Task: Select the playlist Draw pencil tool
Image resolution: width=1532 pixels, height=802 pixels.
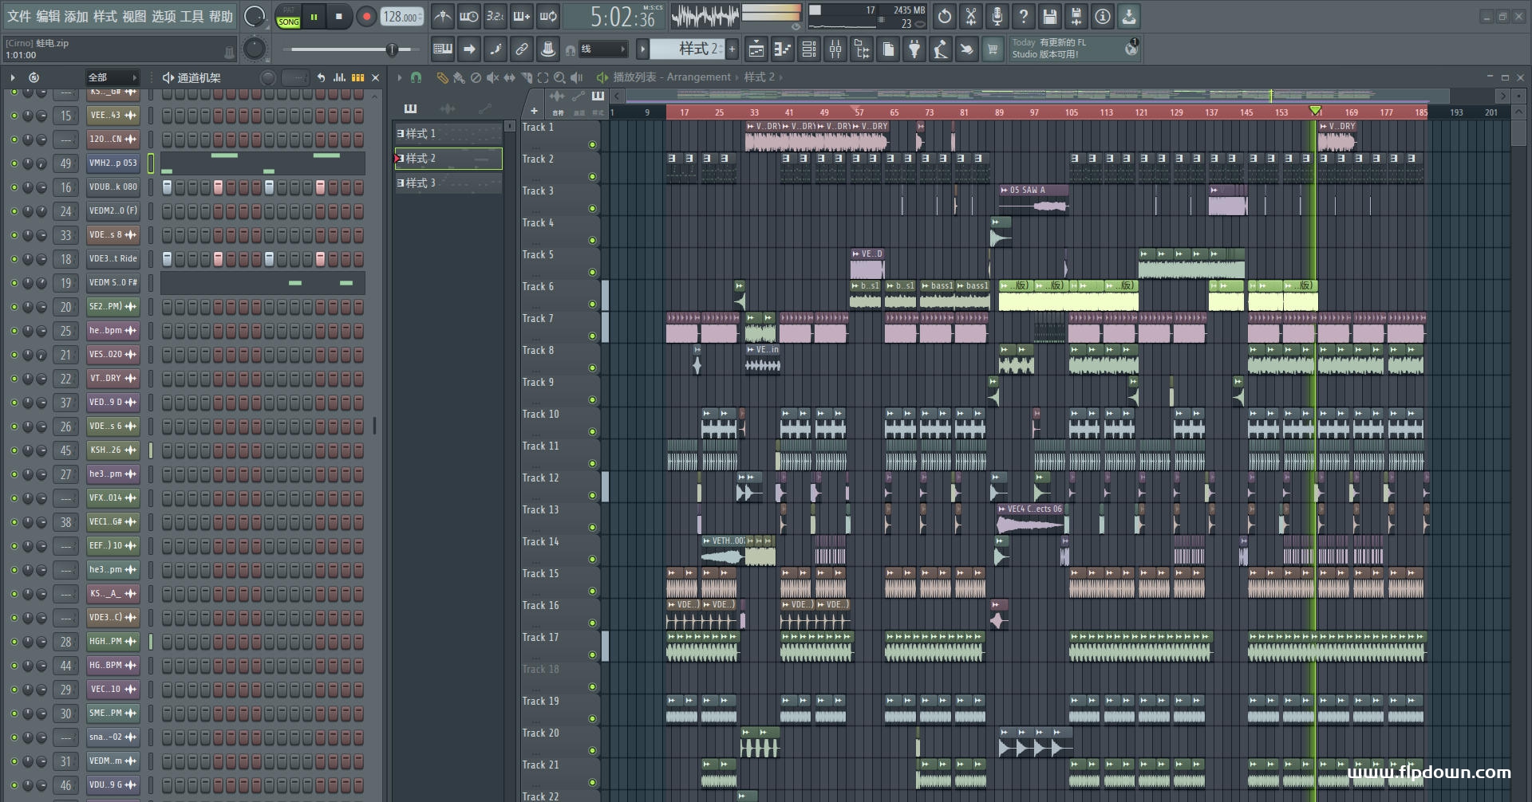Action: point(442,77)
